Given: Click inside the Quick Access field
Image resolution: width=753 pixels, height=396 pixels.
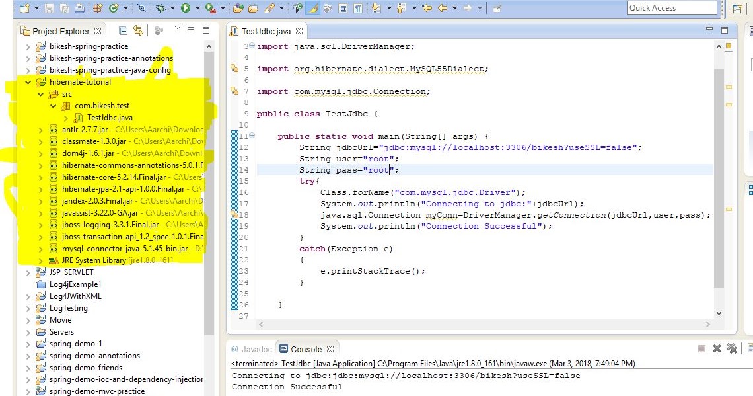Looking at the screenshot, I should [672, 7].
